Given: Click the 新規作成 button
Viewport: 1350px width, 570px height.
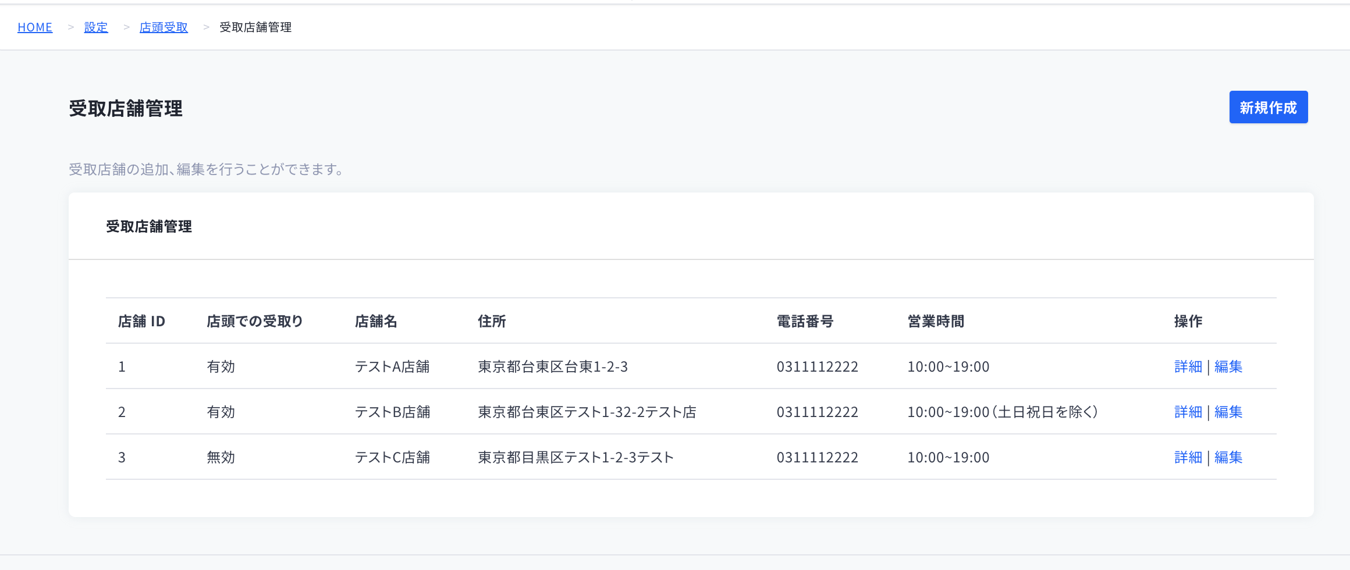Looking at the screenshot, I should tap(1268, 107).
